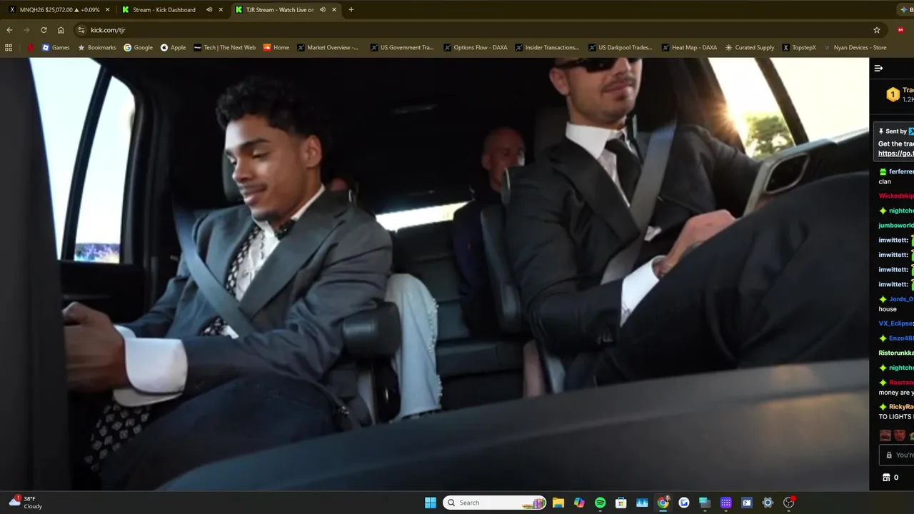Close the Stream - Kick Dashboard tab
Screen dimensions: 914x514
[221, 10]
